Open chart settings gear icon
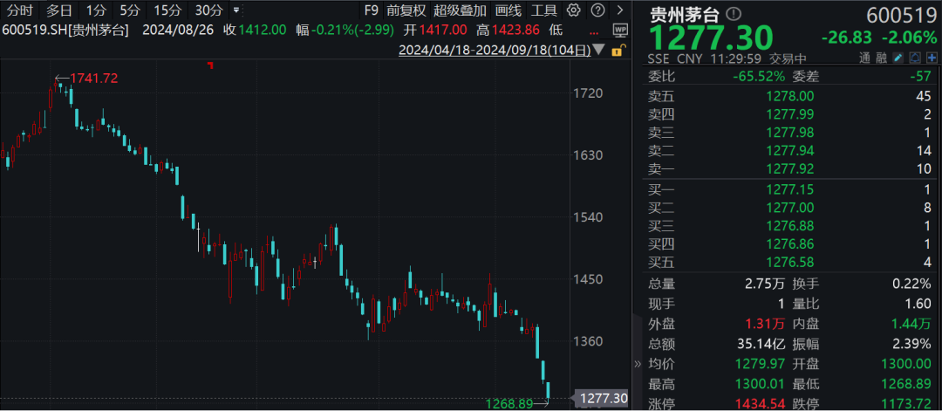The image size is (942, 411). click(574, 10)
